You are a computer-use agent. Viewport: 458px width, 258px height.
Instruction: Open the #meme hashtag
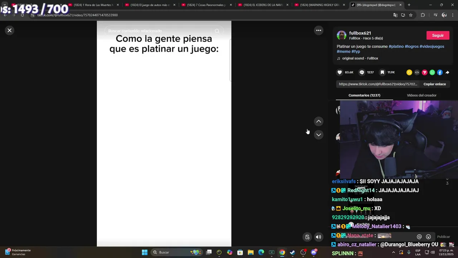[x=343, y=52]
